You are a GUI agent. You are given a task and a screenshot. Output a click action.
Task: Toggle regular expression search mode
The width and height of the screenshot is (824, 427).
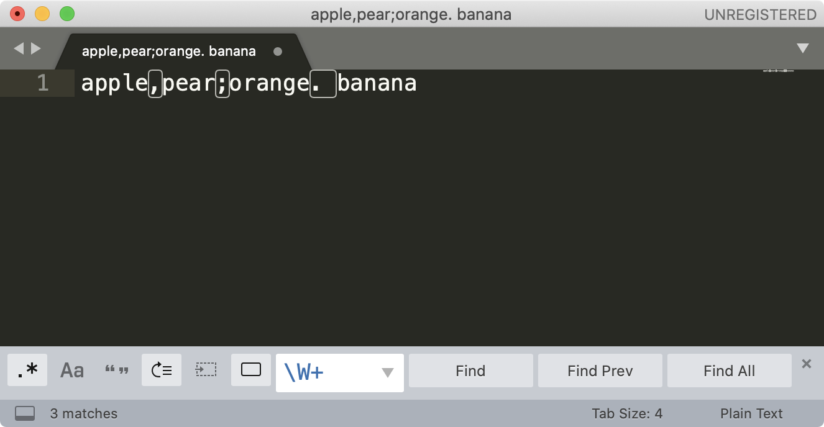click(27, 371)
